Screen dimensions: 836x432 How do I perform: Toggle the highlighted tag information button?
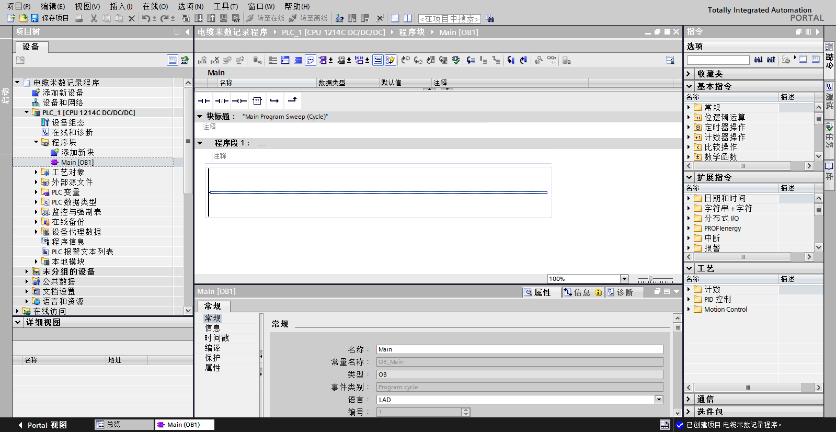pyautogui.click(x=377, y=61)
